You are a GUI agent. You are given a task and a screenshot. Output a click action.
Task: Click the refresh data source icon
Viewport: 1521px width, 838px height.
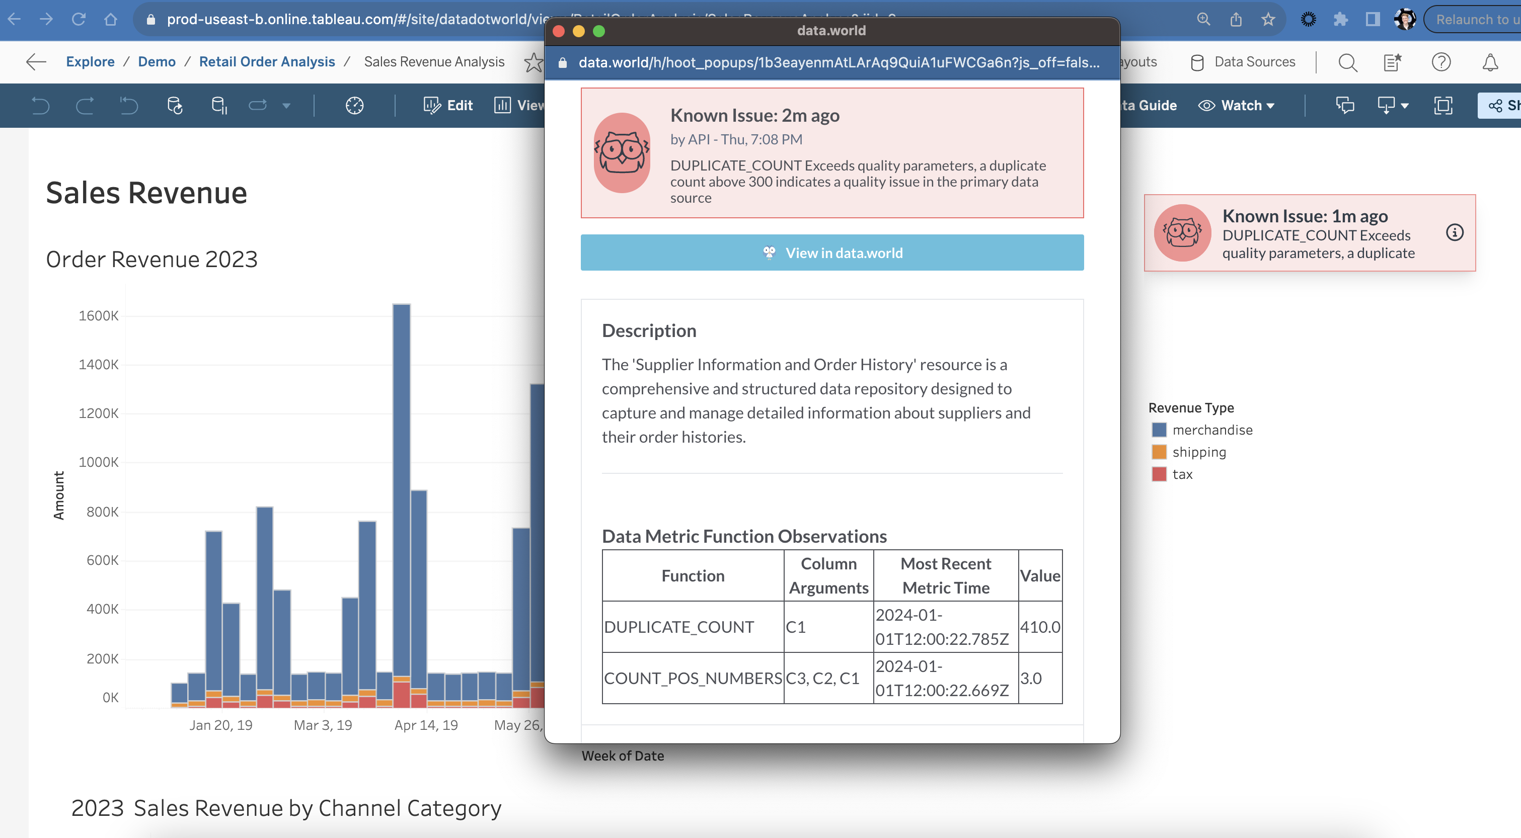(174, 106)
